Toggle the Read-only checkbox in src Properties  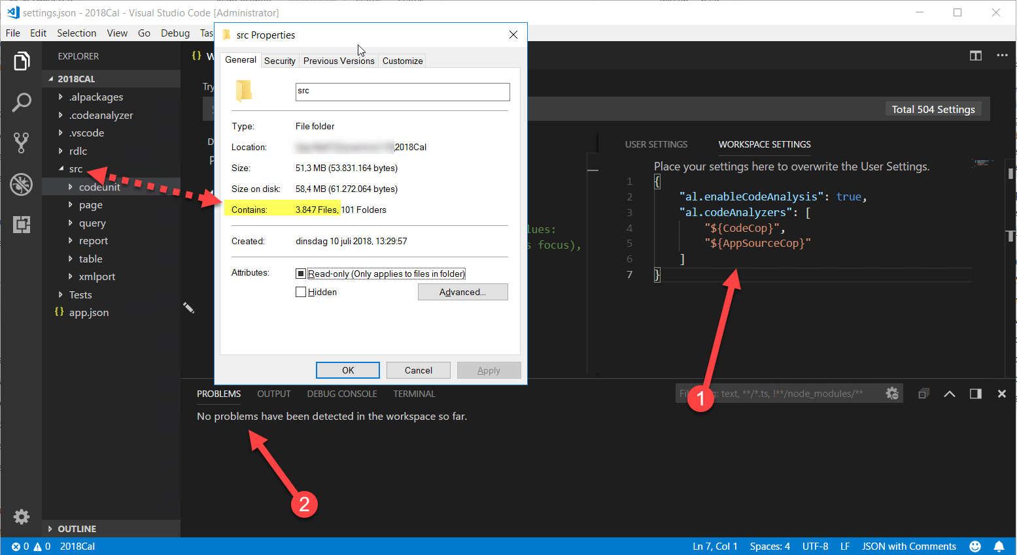point(301,273)
